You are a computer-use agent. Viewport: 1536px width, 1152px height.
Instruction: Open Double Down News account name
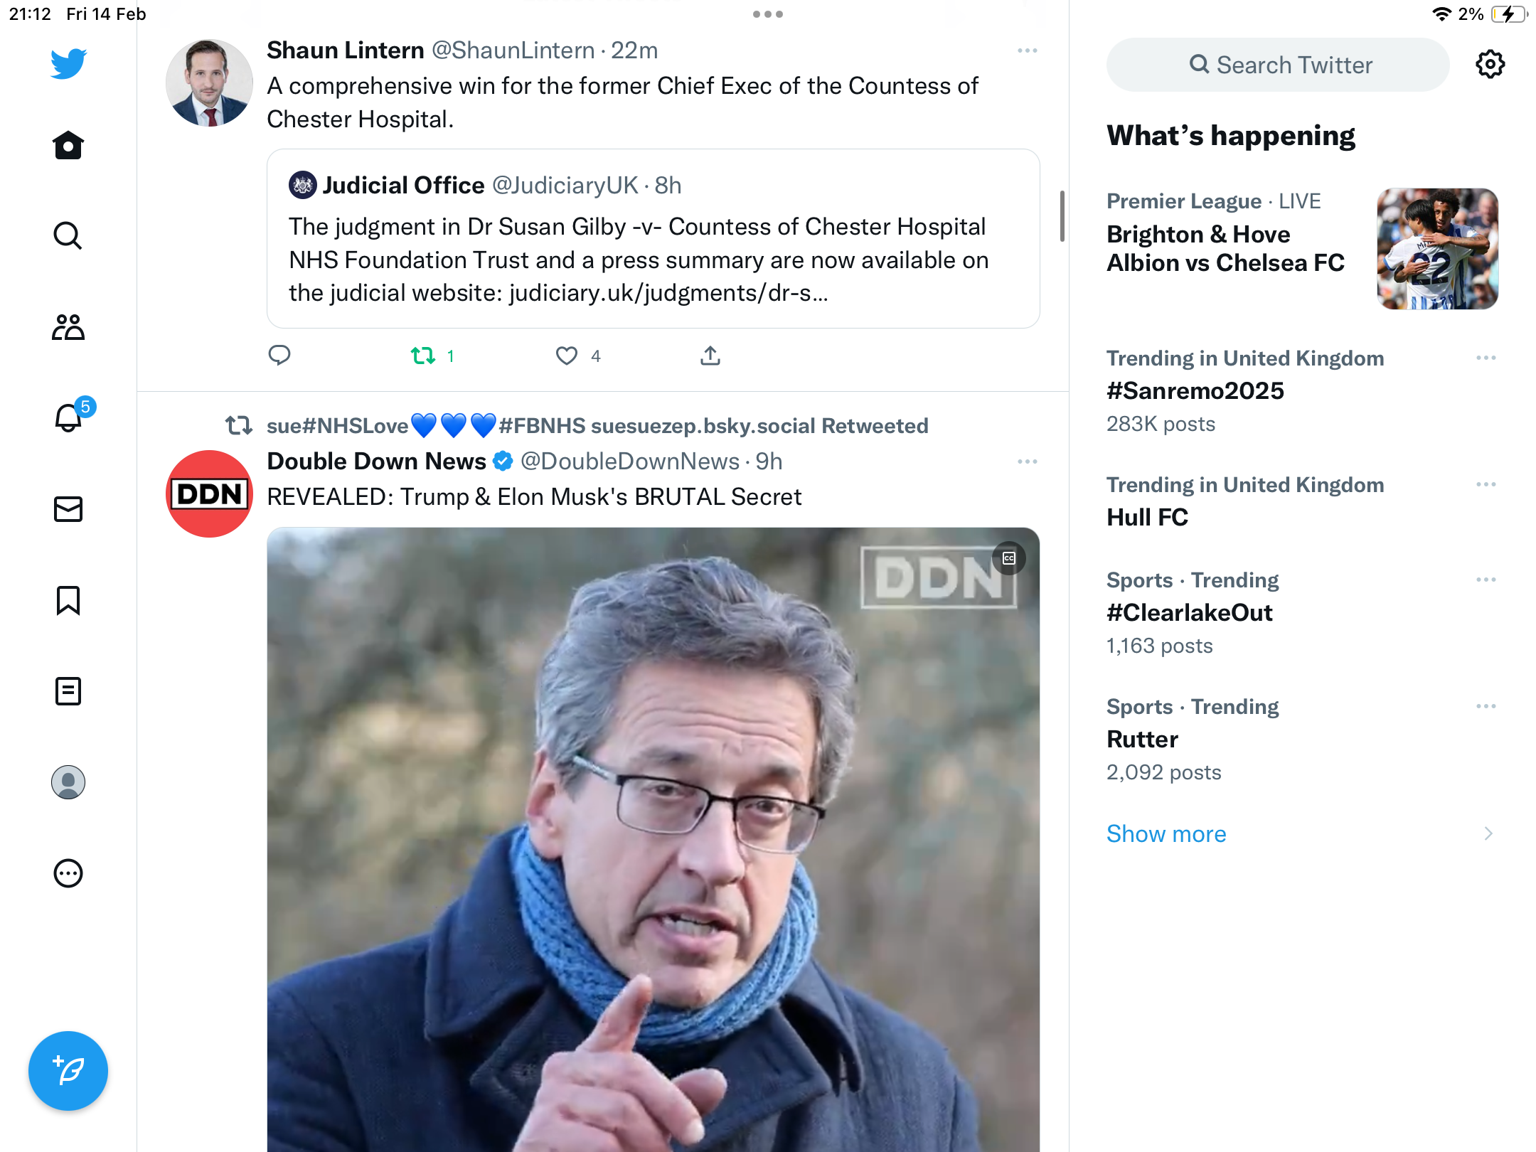click(377, 462)
